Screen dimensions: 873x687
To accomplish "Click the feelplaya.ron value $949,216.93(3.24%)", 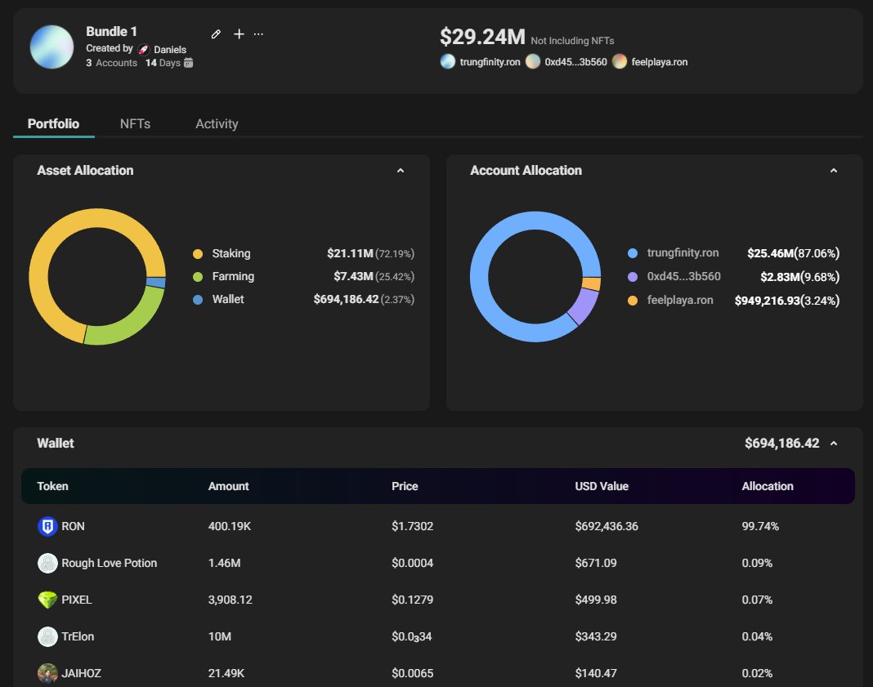I will click(x=786, y=301).
